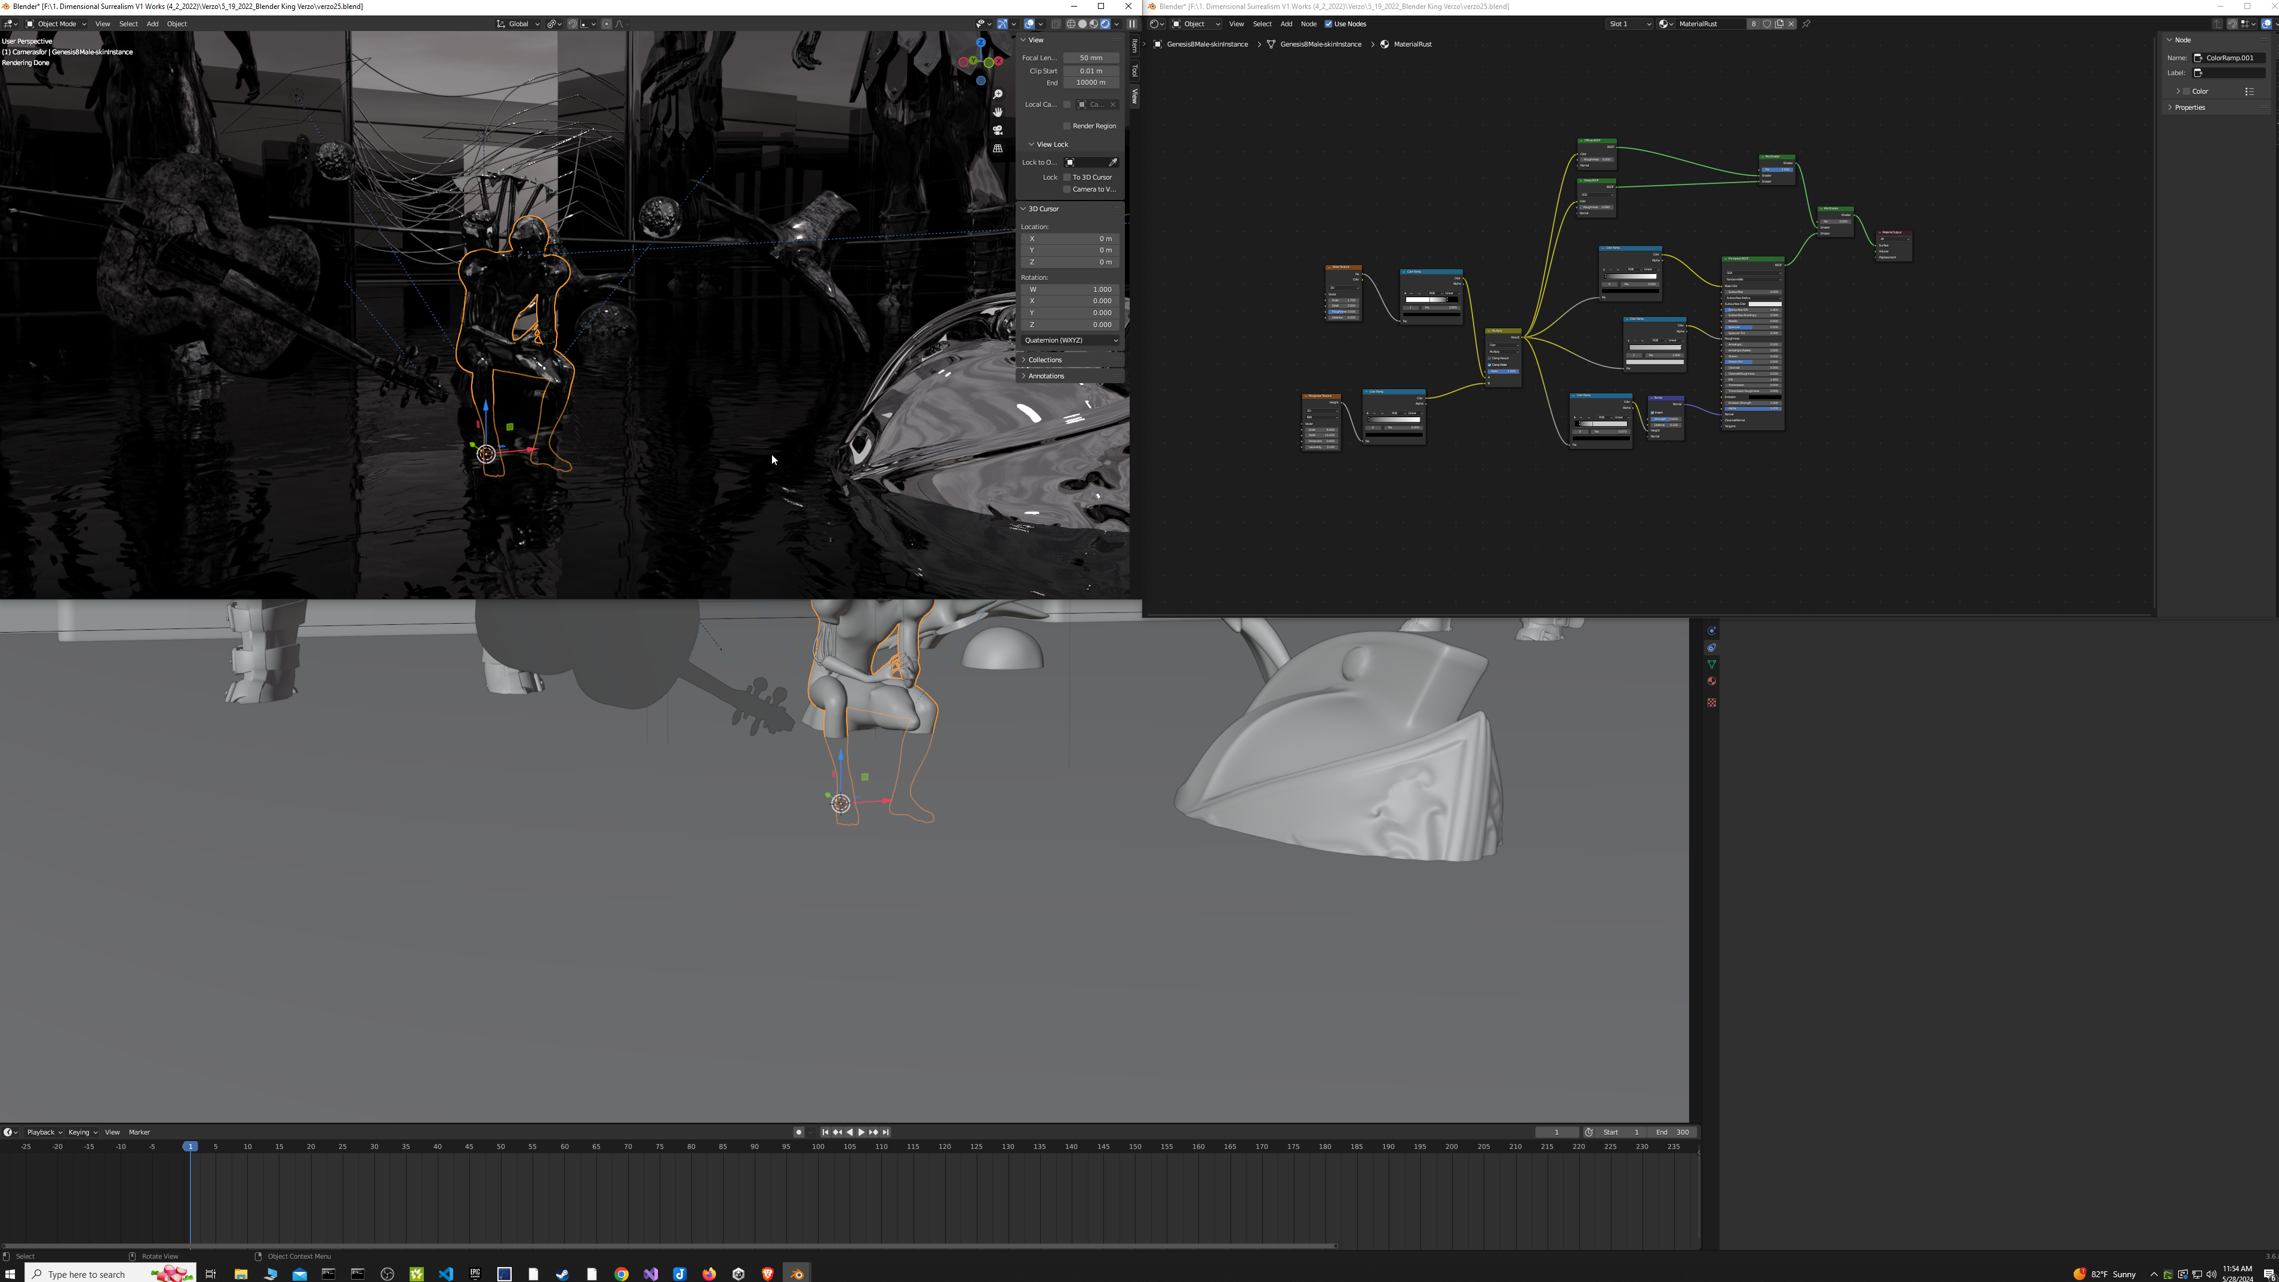
Task: Pin the node tree with pin icon
Action: click(1807, 24)
